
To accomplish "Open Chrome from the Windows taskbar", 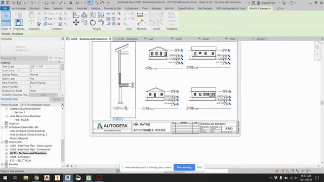I will pyautogui.click(x=36, y=177).
